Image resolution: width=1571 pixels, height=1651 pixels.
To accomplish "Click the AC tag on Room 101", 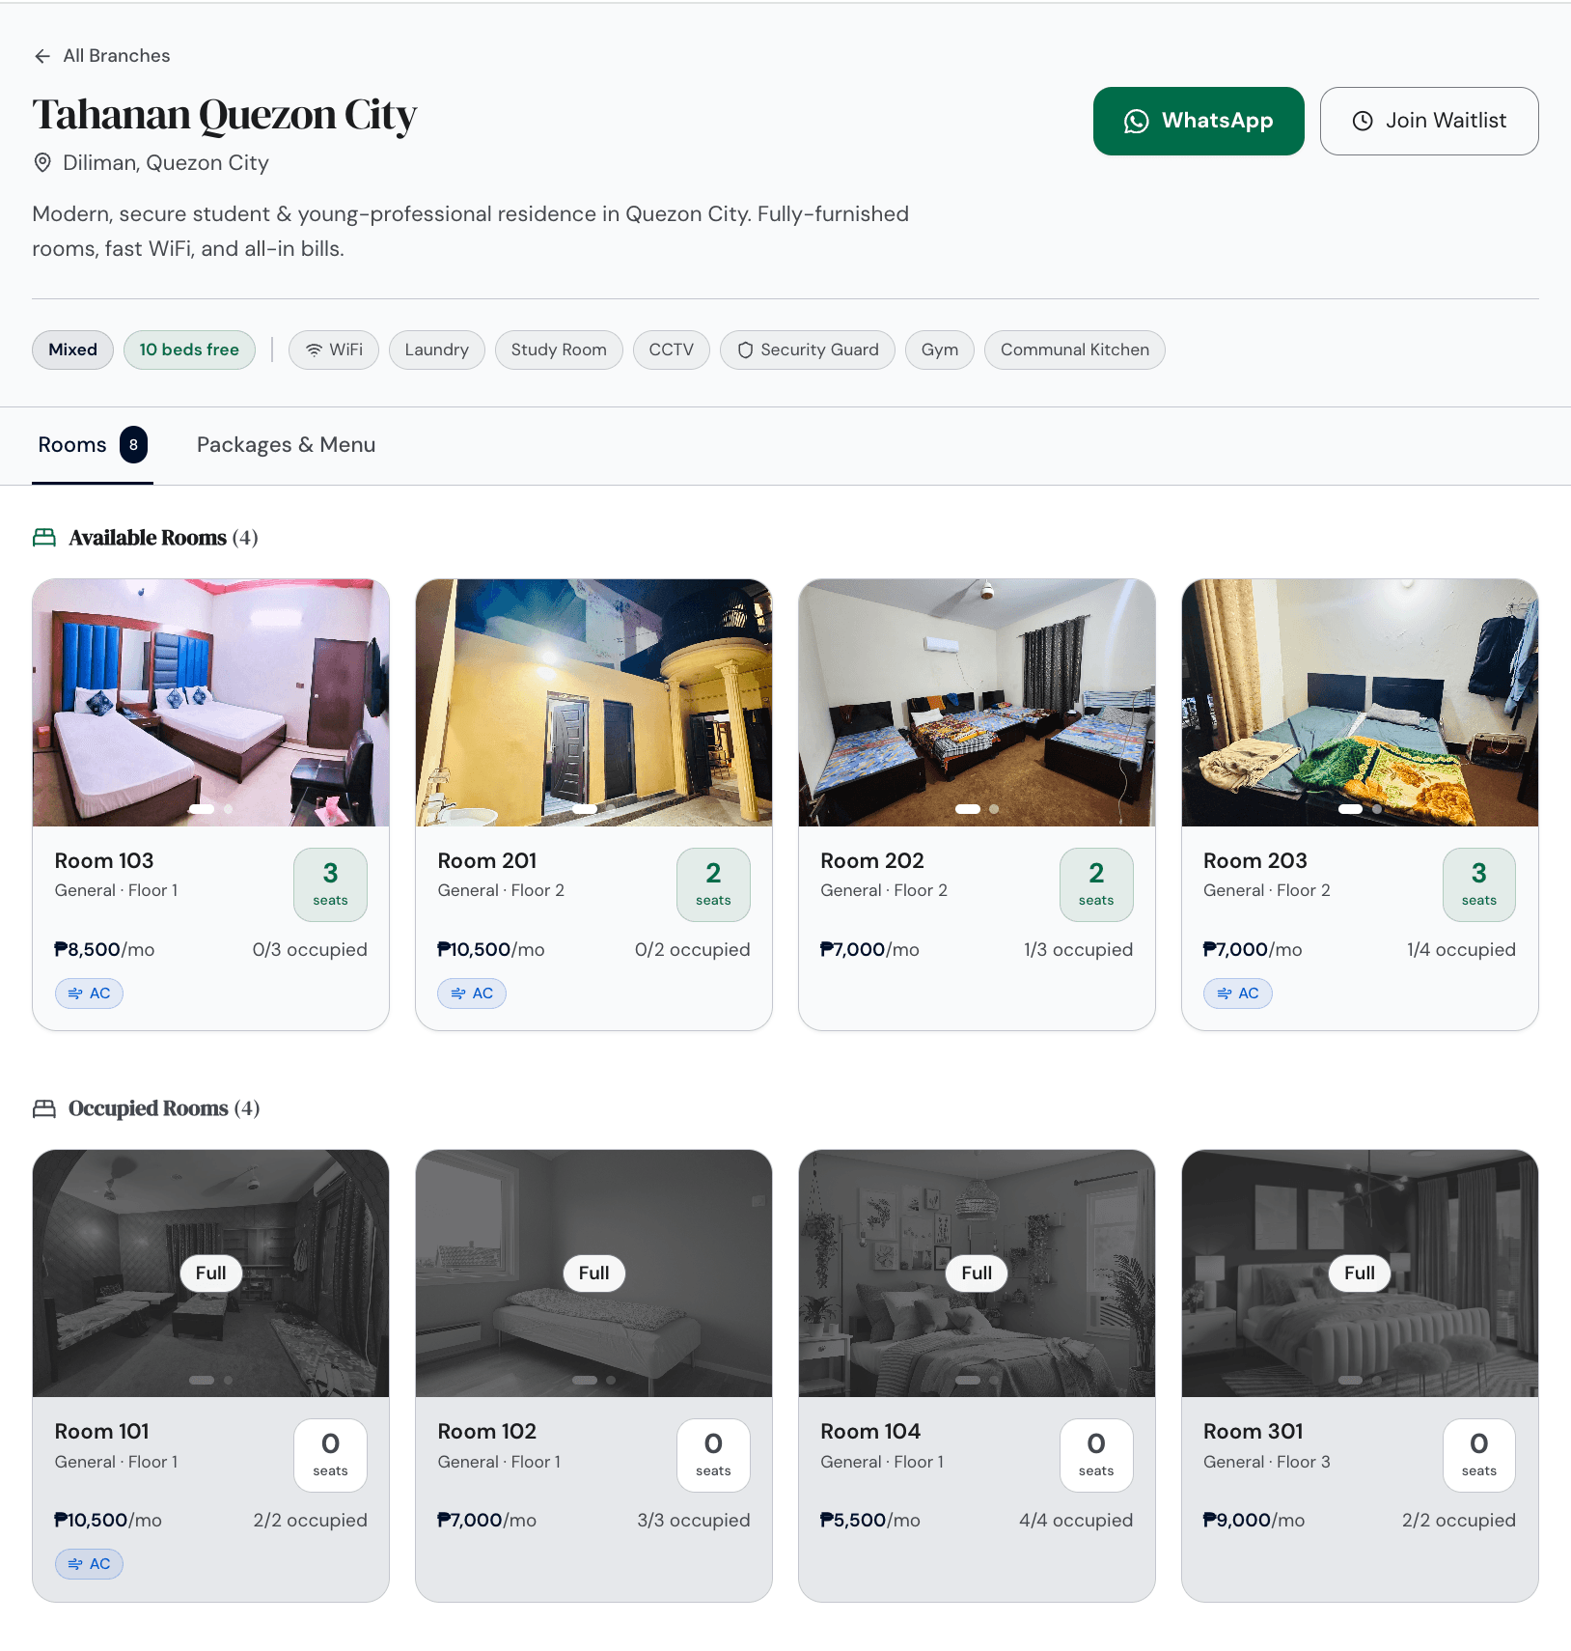I will [89, 1564].
